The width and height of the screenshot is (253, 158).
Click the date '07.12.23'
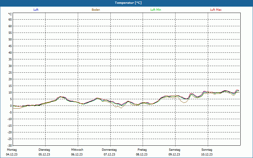109,155
